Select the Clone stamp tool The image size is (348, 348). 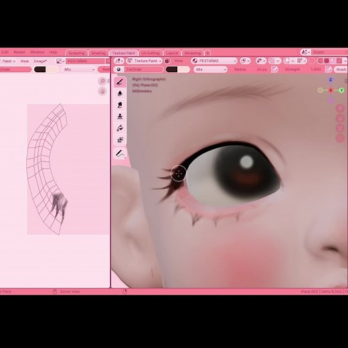[120, 116]
